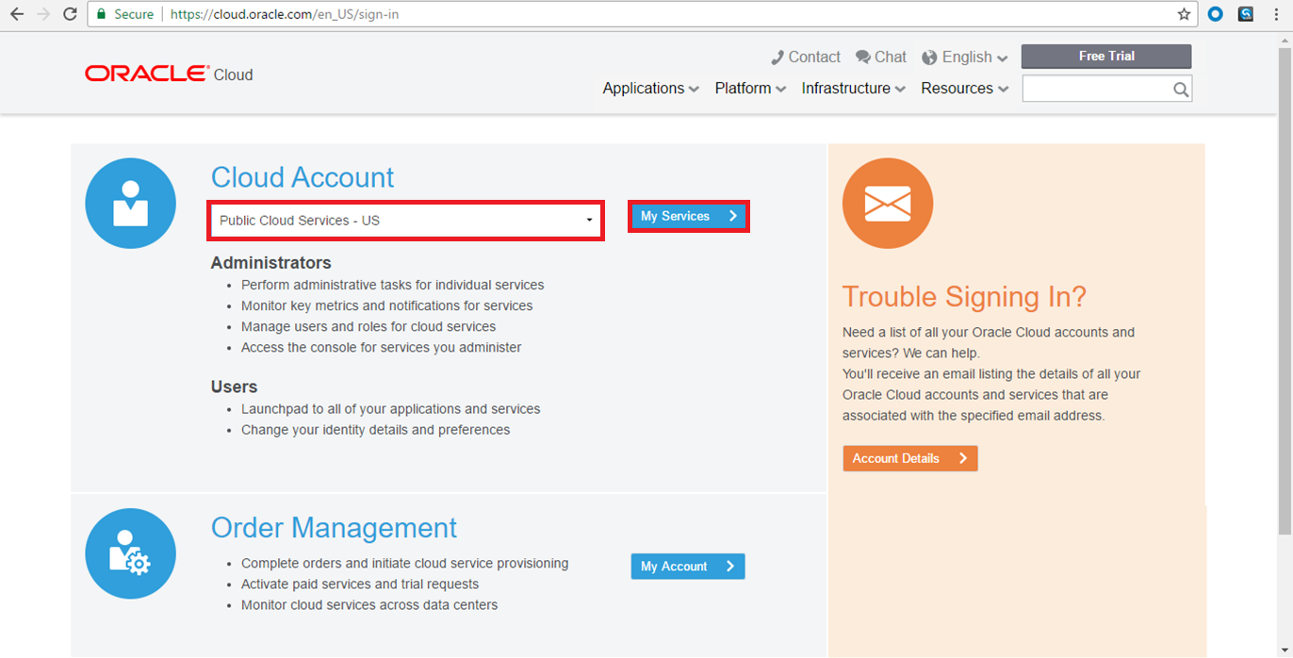Open the Public Cloud Services - US dropdown
This screenshot has width=1293, height=658.
tap(406, 221)
